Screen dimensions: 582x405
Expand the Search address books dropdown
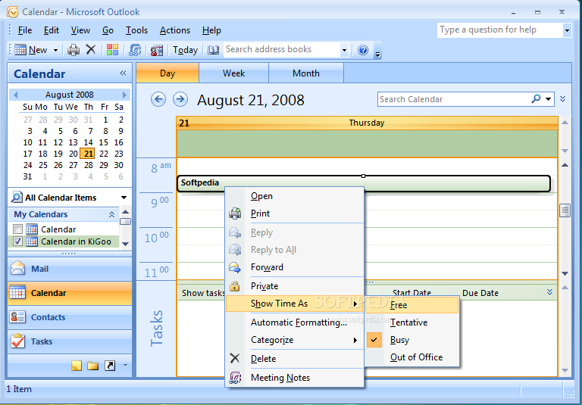344,50
